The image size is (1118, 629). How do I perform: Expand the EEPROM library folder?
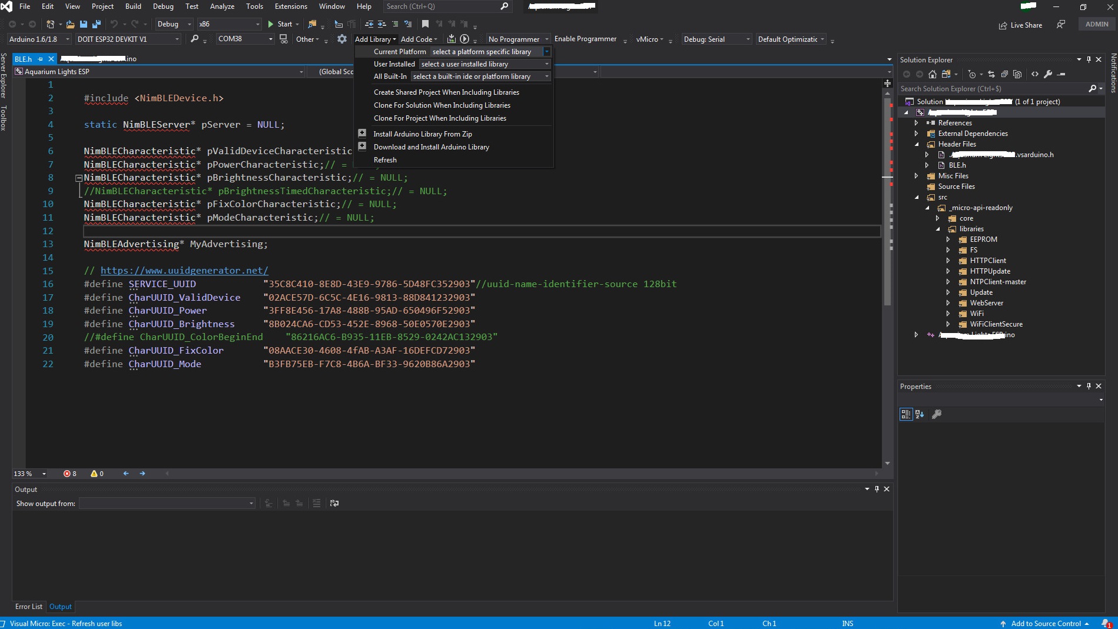(x=948, y=239)
